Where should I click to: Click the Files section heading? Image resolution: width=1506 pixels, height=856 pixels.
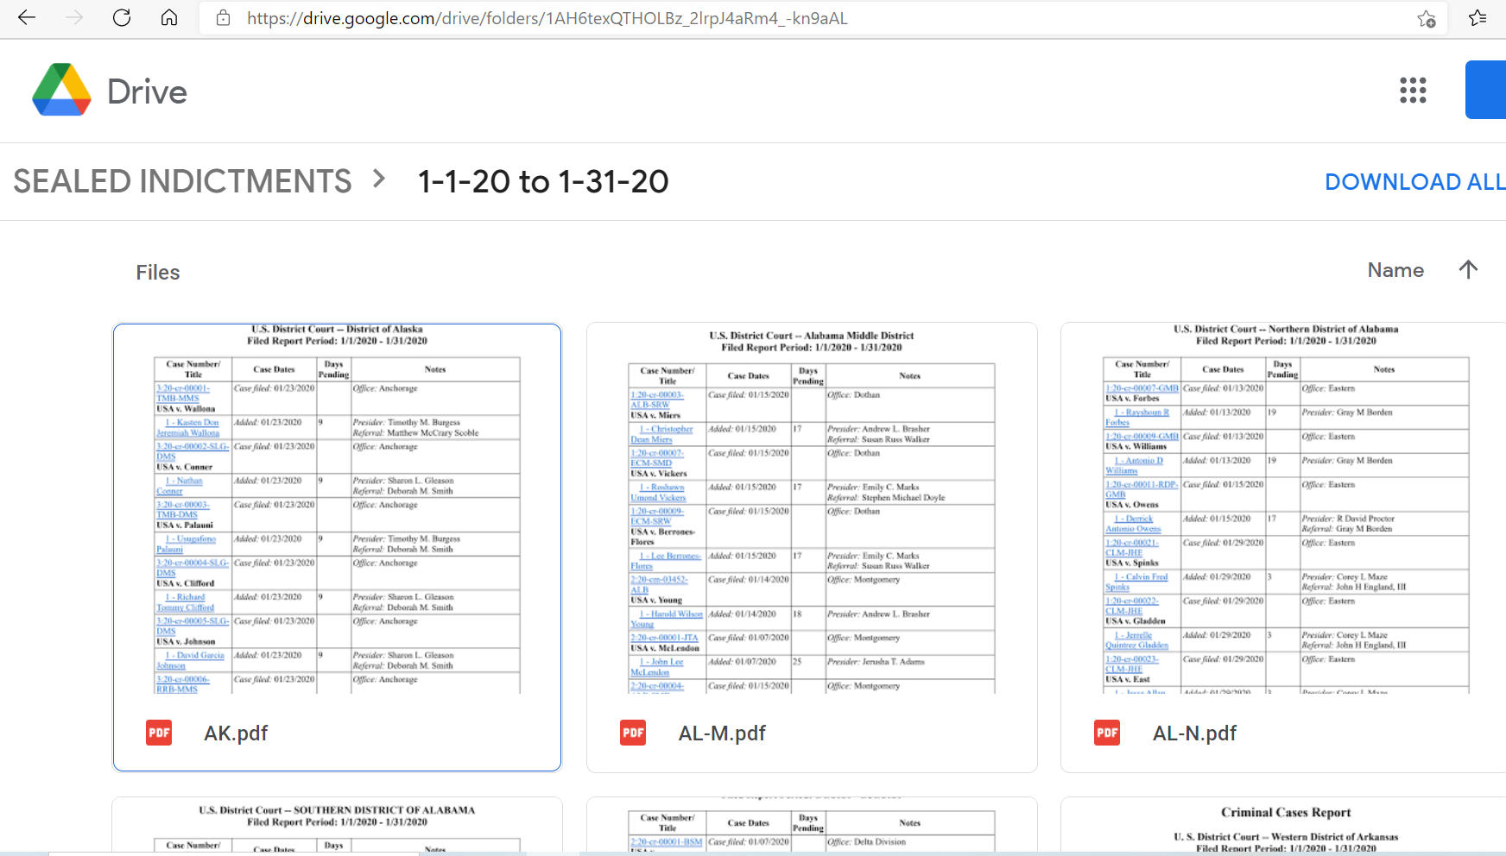coord(158,273)
